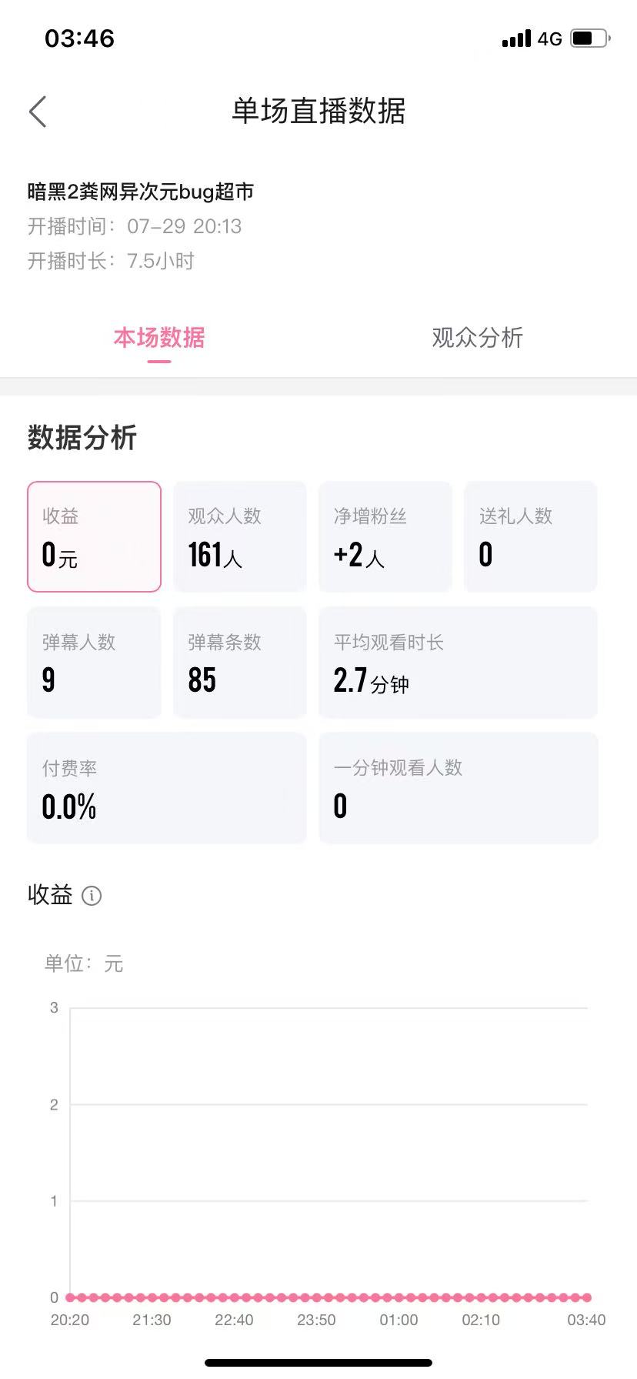Tap the stream title 暗黑2粪网异次元bug超市
The width and height of the screenshot is (637, 1379).
click(141, 192)
